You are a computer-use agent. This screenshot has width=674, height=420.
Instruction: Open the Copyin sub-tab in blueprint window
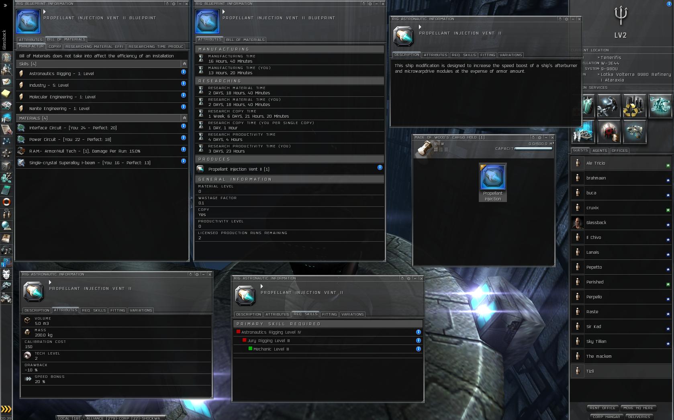click(x=55, y=47)
